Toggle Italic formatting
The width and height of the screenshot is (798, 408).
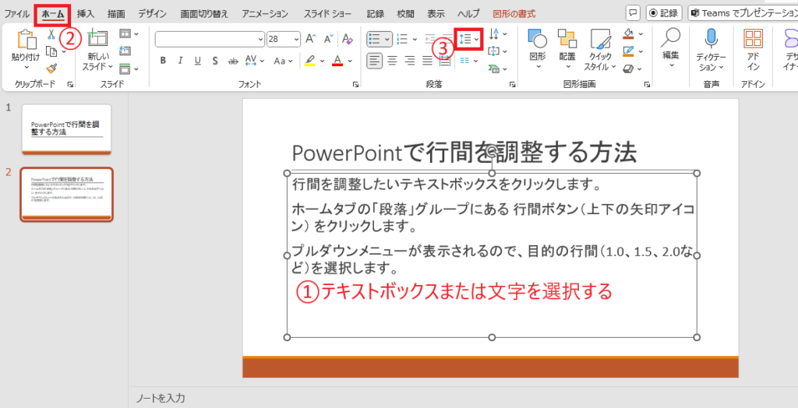pyautogui.click(x=180, y=61)
